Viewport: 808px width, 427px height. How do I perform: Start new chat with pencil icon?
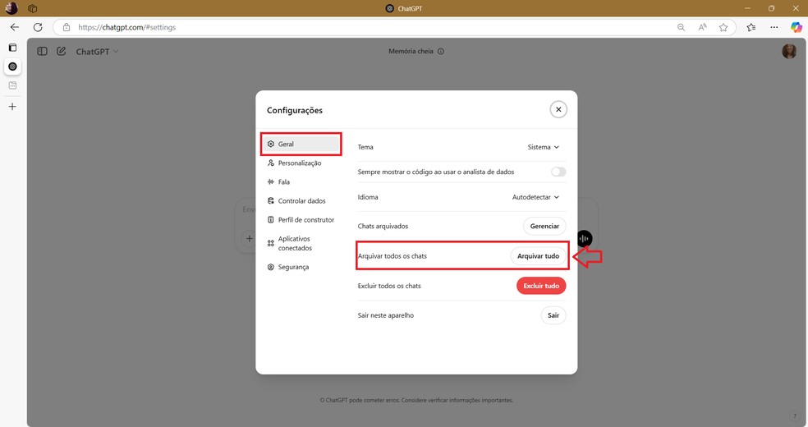(62, 51)
